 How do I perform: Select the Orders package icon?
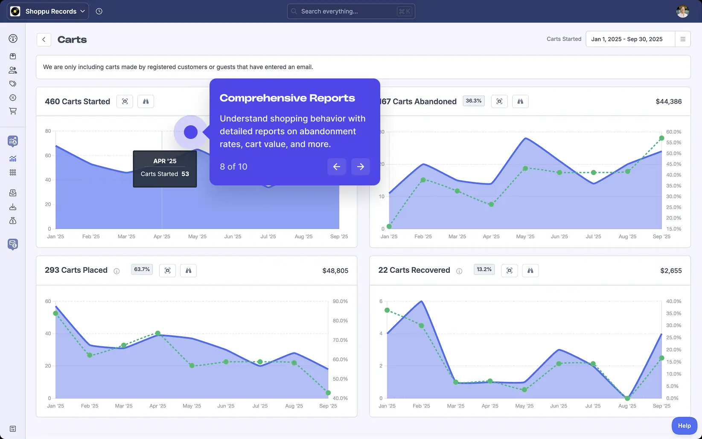pyautogui.click(x=13, y=56)
